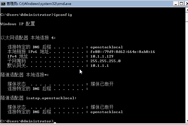Click the typed ipconfig command
The width and height of the screenshot is (188, 125).
[63, 15]
